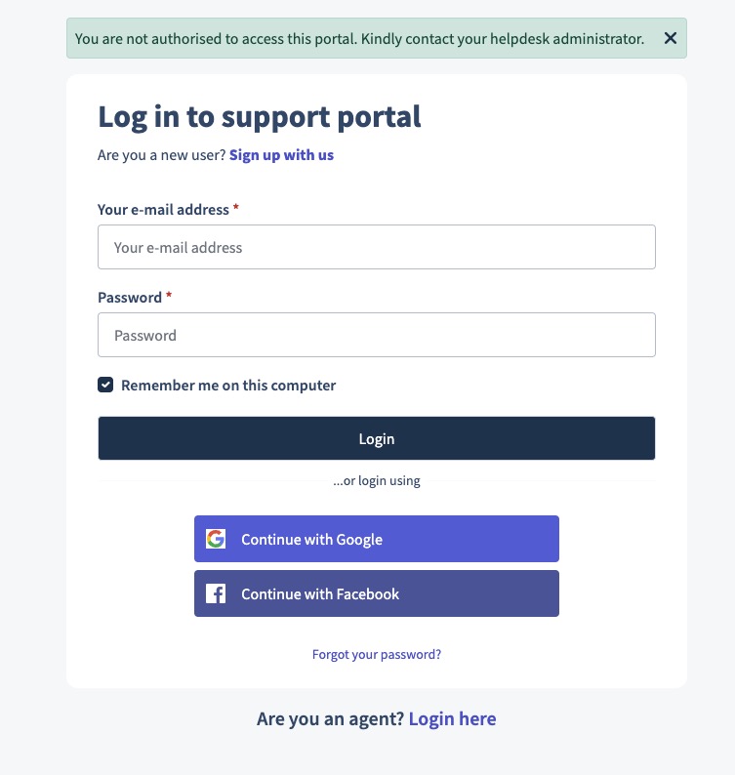Focus the Password input field

(376, 335)
